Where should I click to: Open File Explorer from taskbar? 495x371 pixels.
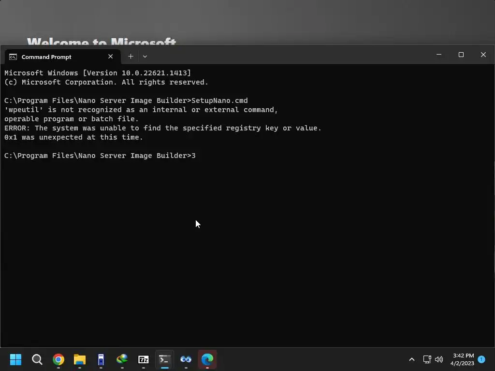80,359
